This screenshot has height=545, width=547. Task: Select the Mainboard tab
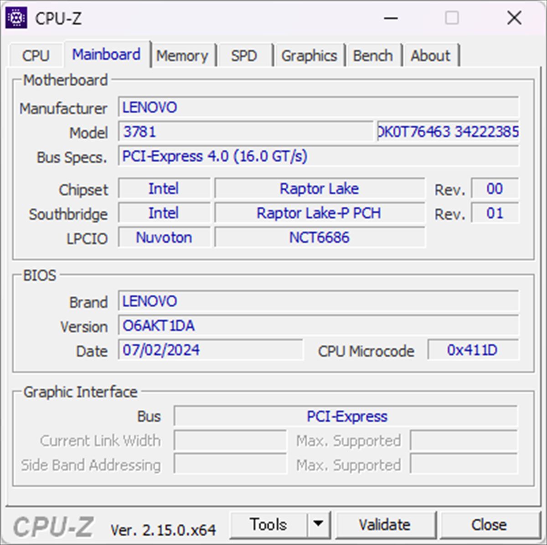pyautogui.click(x=106, y=55)
